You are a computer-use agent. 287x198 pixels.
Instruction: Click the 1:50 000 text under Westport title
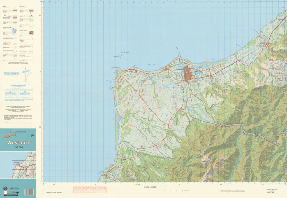point(18,147)
